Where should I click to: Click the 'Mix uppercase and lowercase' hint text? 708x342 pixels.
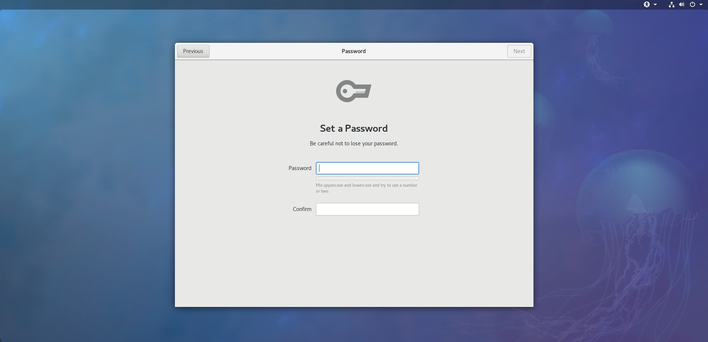[366, 188]
